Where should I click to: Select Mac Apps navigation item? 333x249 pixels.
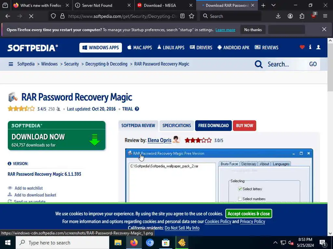(140, 48)
